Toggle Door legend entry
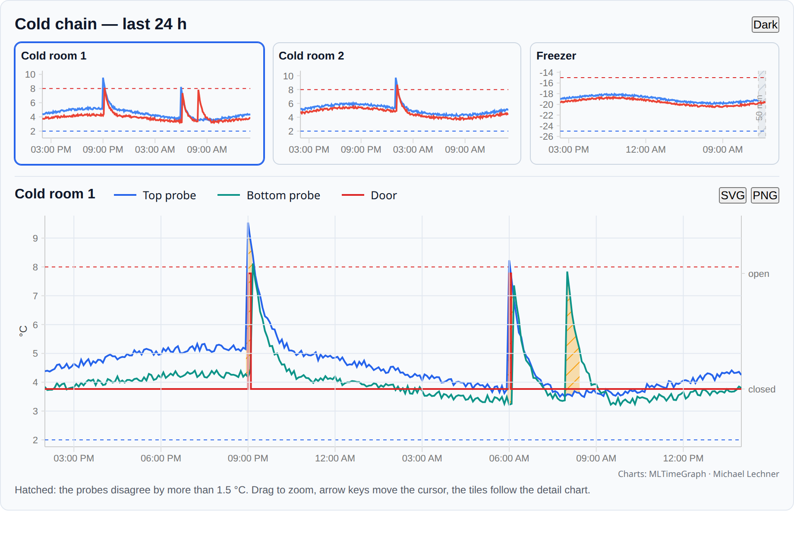The height and width of the screenshot is (552, 794). pos(369,195)
